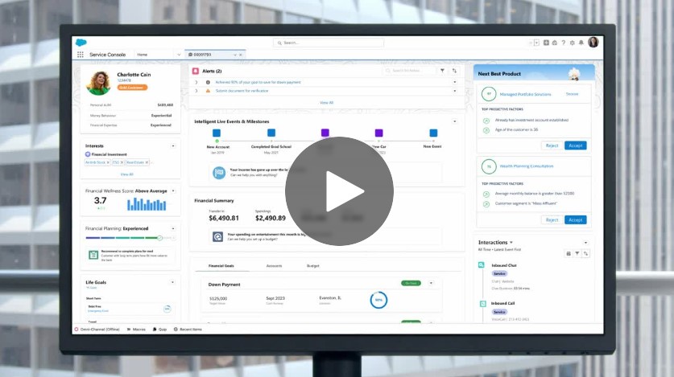The image size is (674, 377).
Task: Click the global Search input field
Action: click(x=329, y=43)
